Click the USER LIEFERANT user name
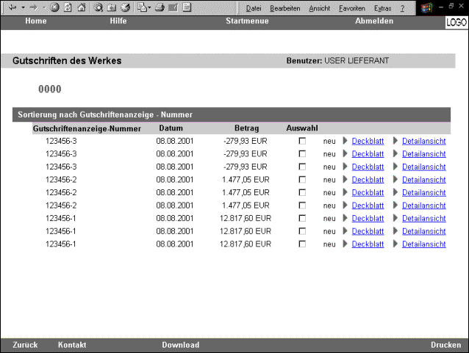 click(357, 61)
